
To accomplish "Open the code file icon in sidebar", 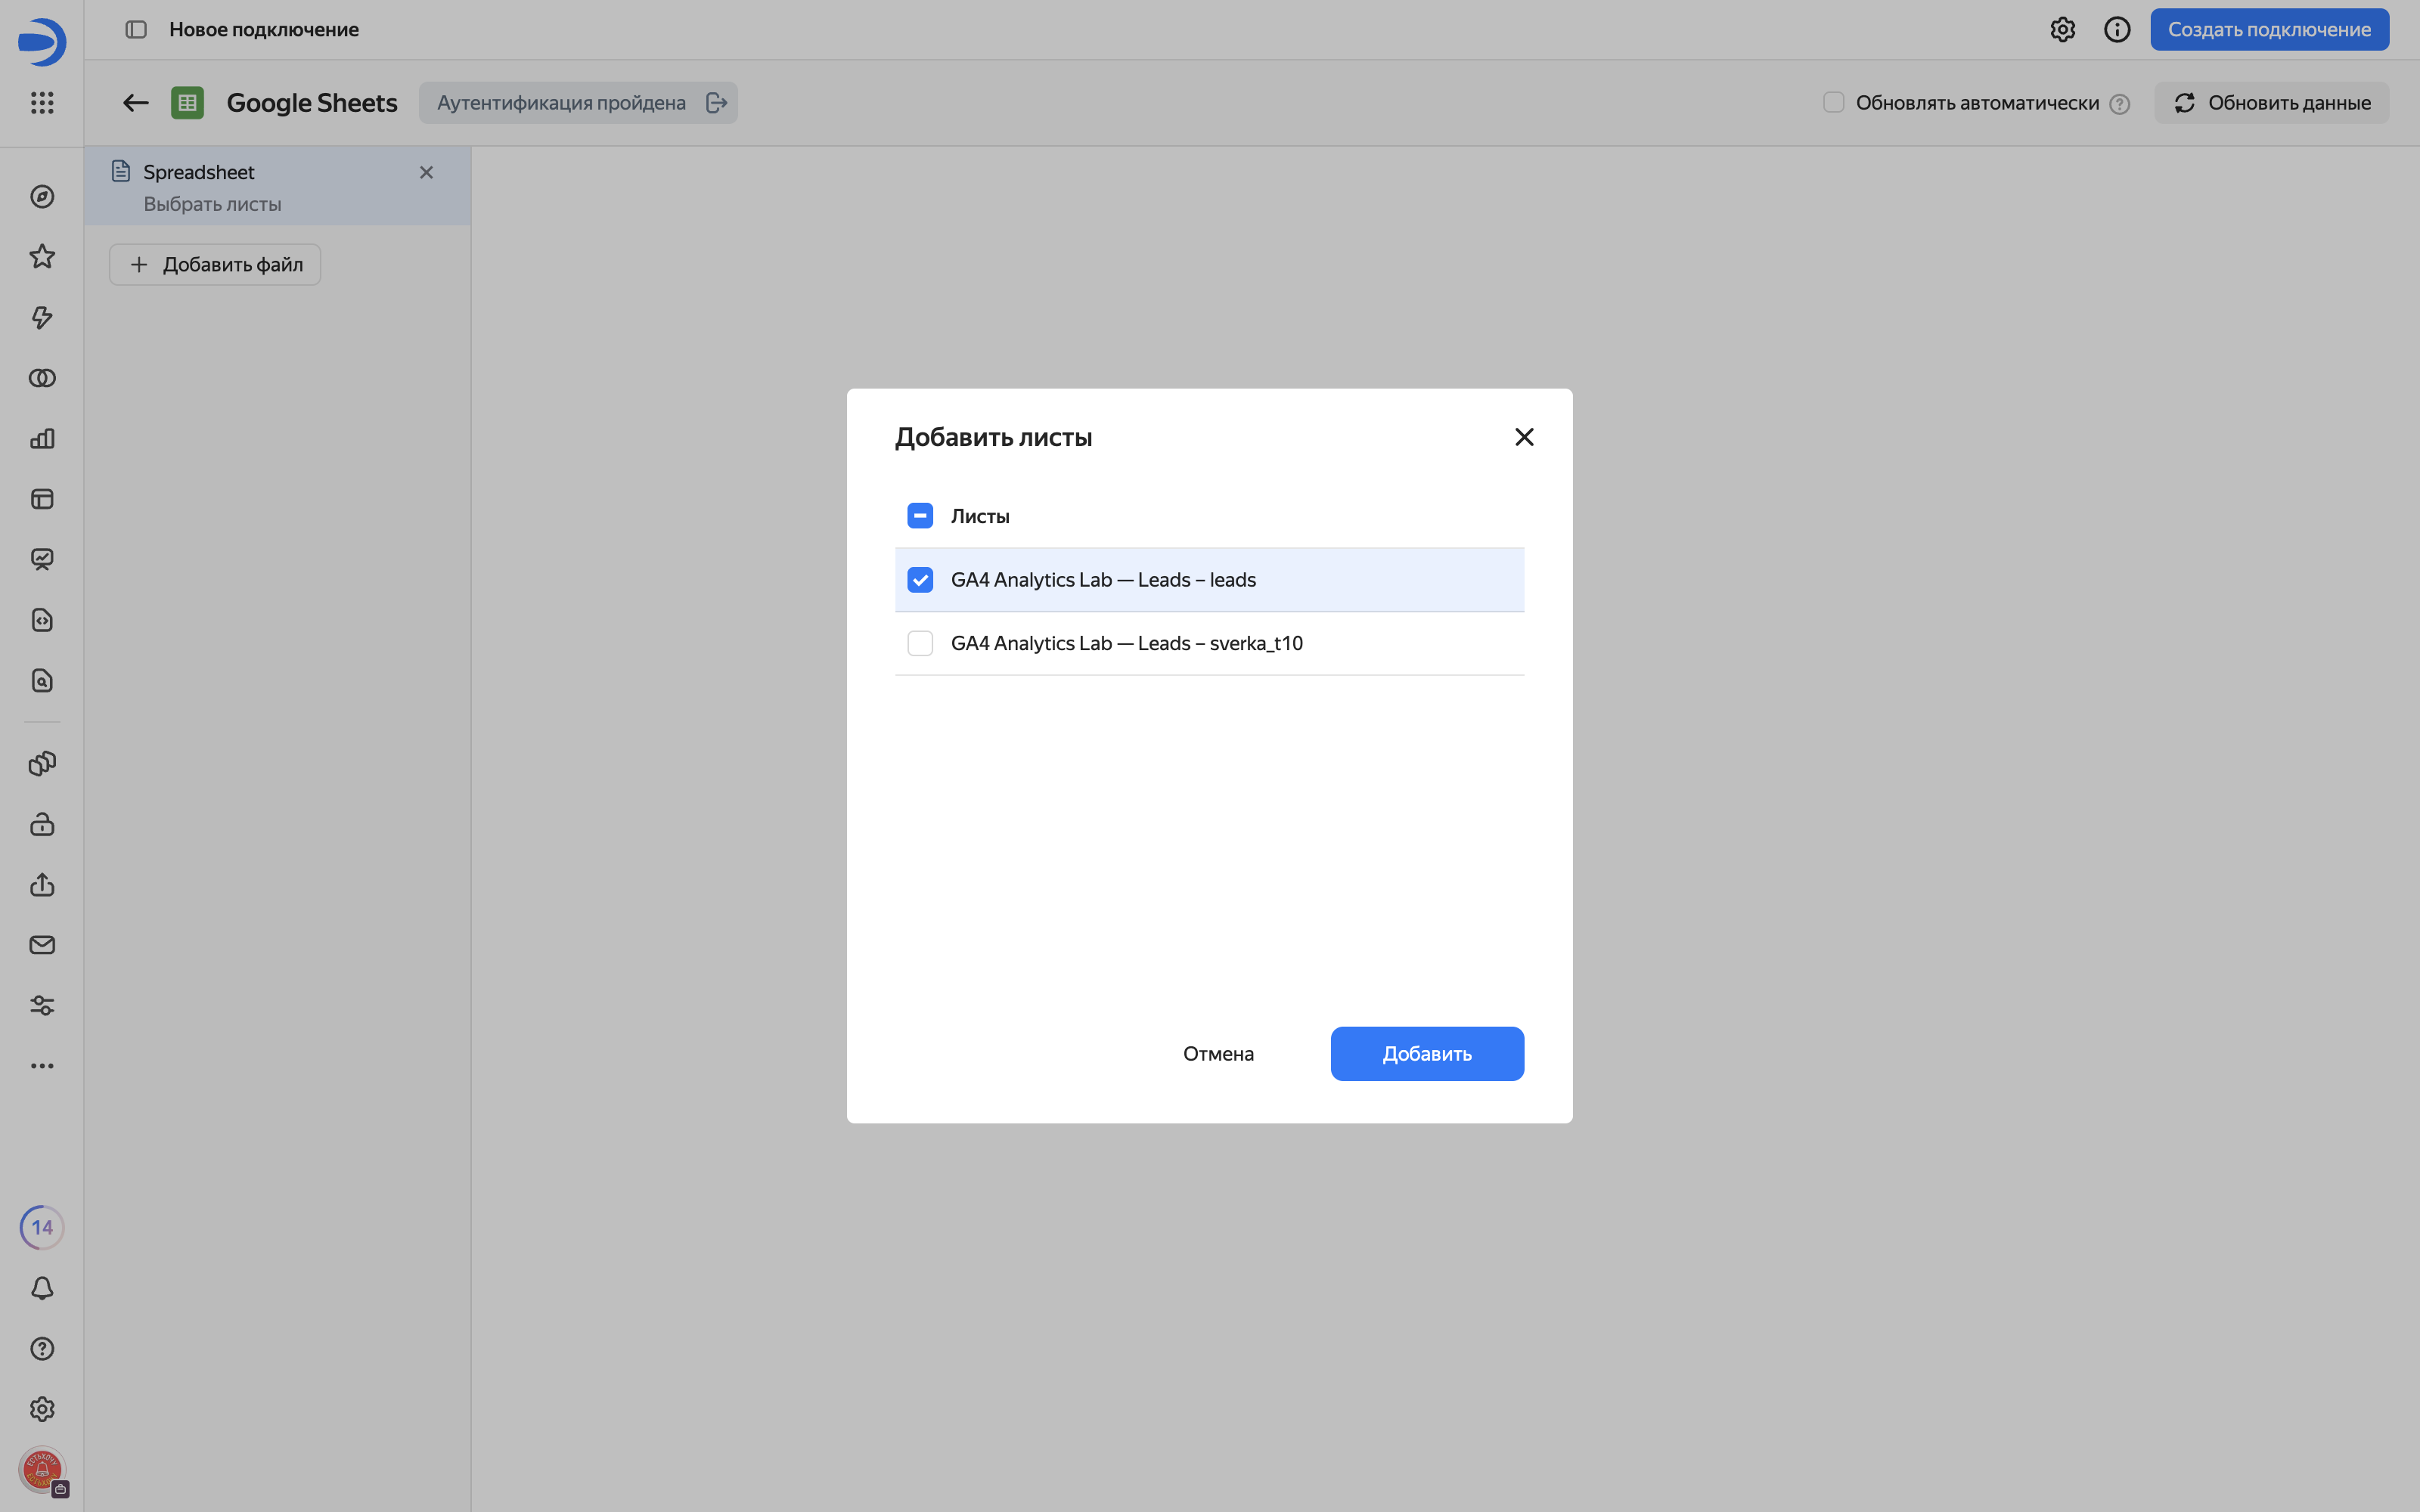I will 42,620.
